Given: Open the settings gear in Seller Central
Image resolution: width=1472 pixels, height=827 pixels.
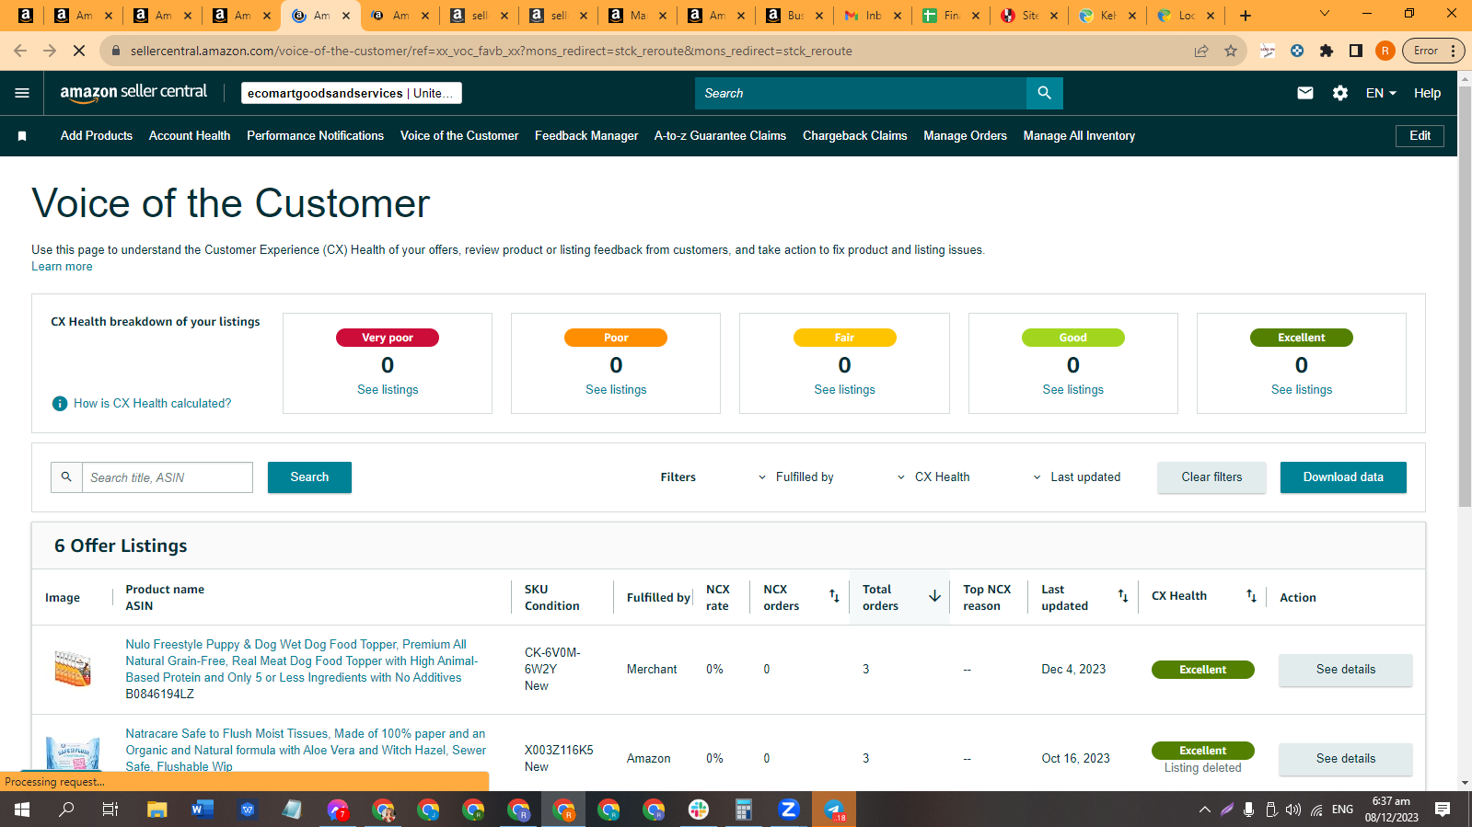Looking at the screenshot, I should pos(1340,93).
